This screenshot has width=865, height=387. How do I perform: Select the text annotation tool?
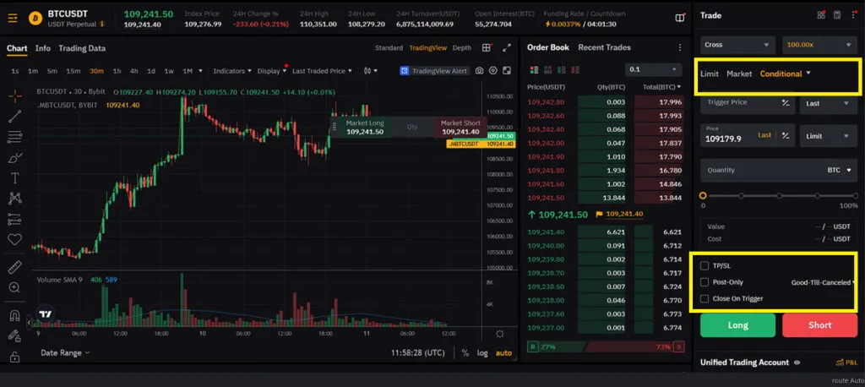click(15, 177)
